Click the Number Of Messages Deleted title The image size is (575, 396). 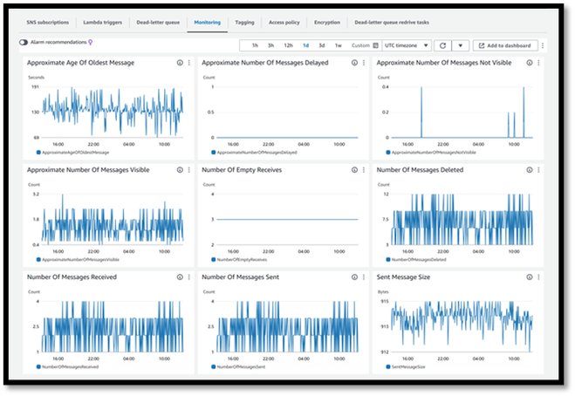[x=420, y=170]
